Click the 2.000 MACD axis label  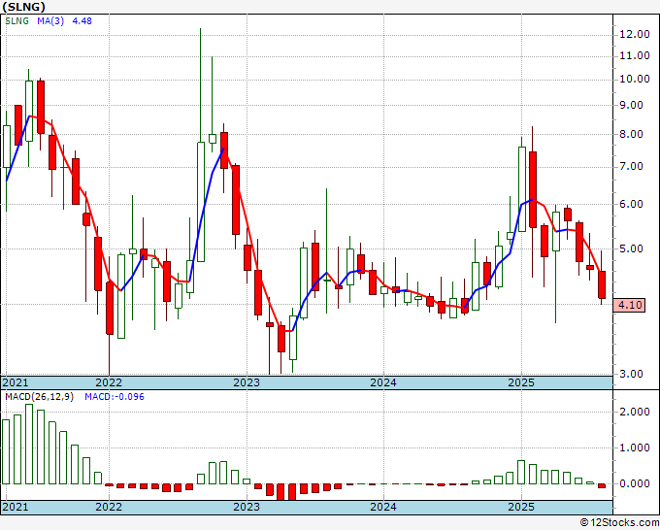tap(635, 412)
